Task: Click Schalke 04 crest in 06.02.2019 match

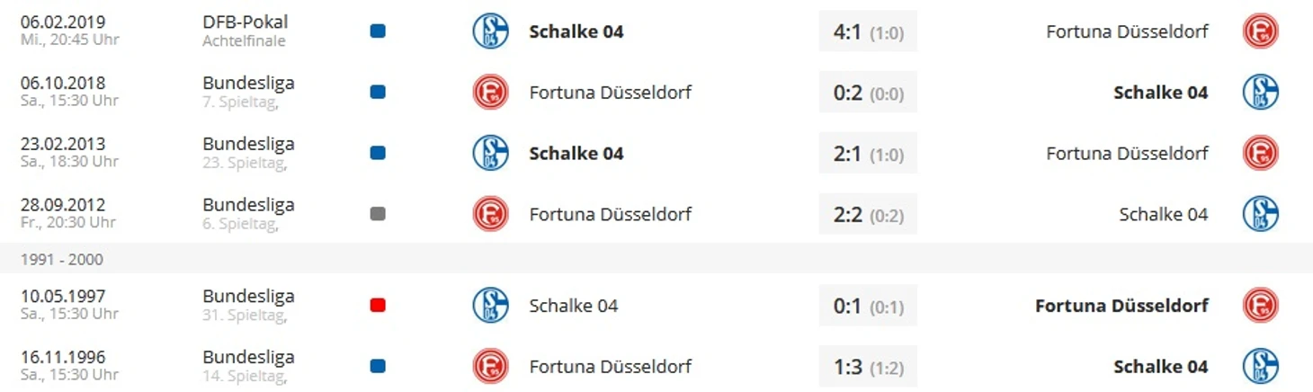Action: (491, 31)
